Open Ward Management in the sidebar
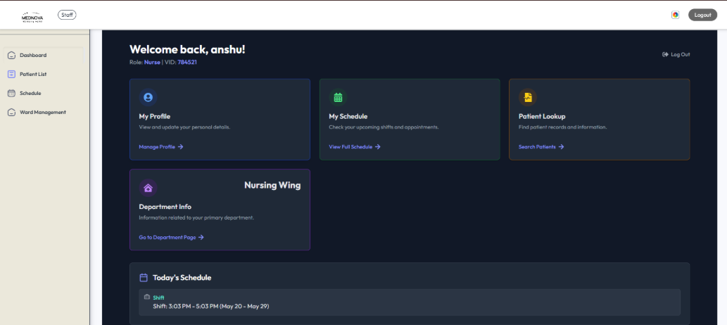The width and height of the screenshot is (727, 325). [x=44, y=112]
